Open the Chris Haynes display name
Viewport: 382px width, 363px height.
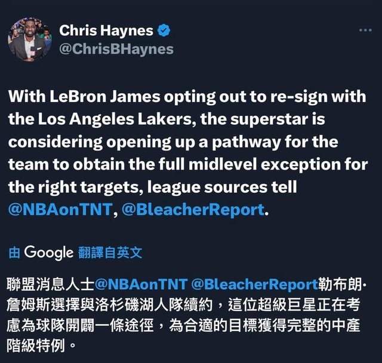[106, 30]
